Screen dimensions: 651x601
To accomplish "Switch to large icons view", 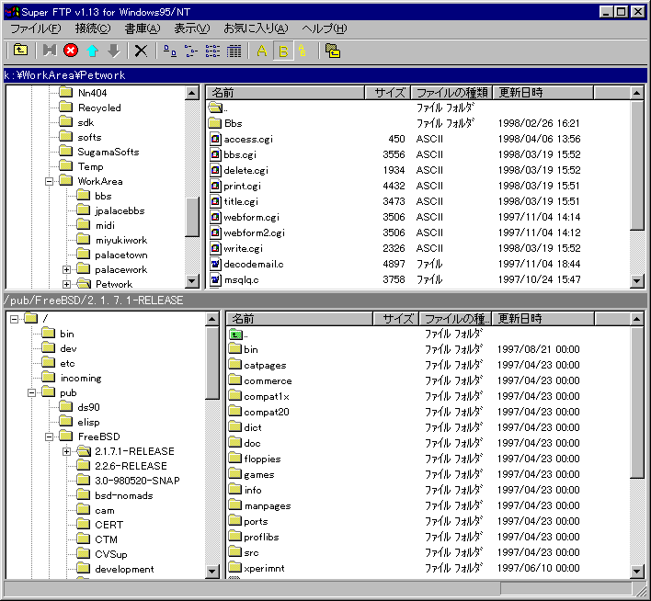I will click(169, 51).
